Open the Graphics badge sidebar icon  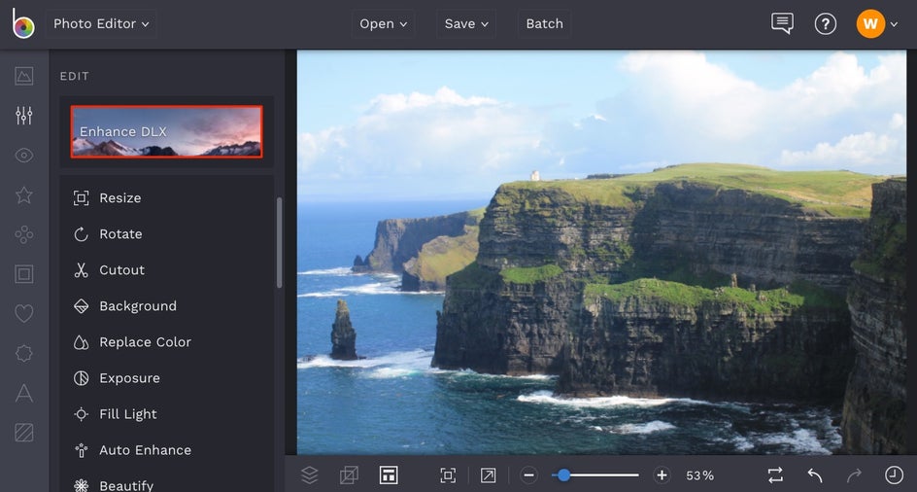[x=24, y=353]
